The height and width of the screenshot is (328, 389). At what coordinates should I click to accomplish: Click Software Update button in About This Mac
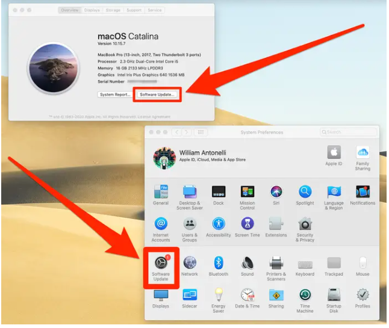pyautogui.click(x=157, y=94)
